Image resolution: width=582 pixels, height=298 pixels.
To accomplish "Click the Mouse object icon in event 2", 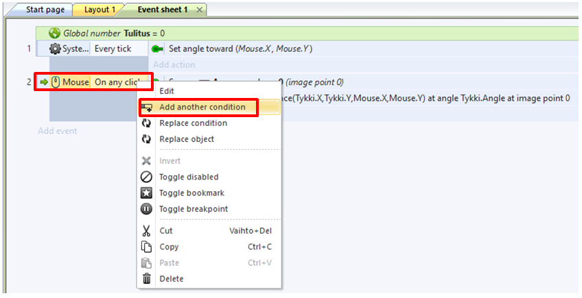I will point(56,82).
